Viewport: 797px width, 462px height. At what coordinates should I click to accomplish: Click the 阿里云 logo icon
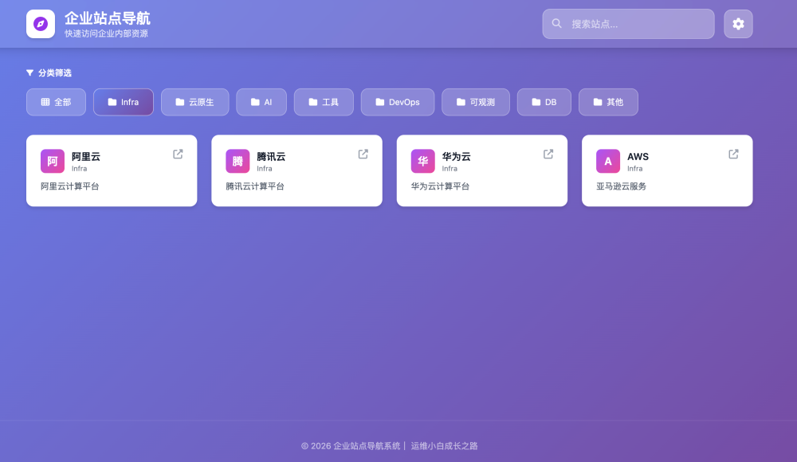(x=52, y=161)
